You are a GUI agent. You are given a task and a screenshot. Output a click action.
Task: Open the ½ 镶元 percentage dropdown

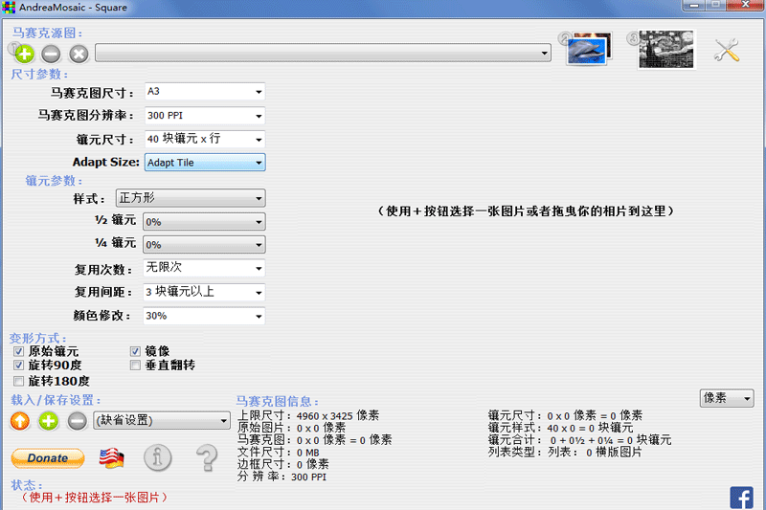tap(204, 222)
